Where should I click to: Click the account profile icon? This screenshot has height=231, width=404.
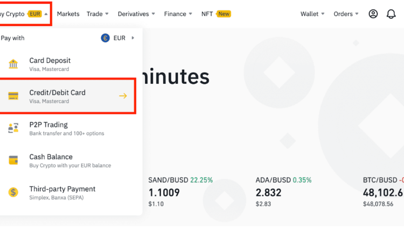coord(373,14)
